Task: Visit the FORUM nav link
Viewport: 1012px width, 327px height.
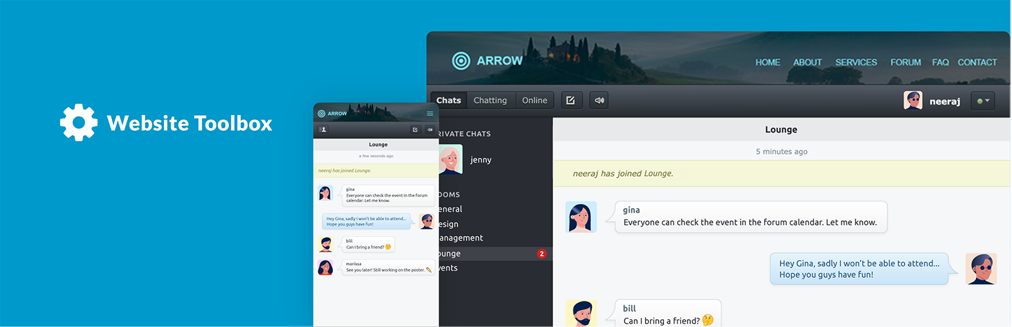Action: coord(906,62)
